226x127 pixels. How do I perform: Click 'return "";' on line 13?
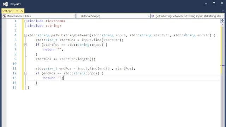(53, 78)
